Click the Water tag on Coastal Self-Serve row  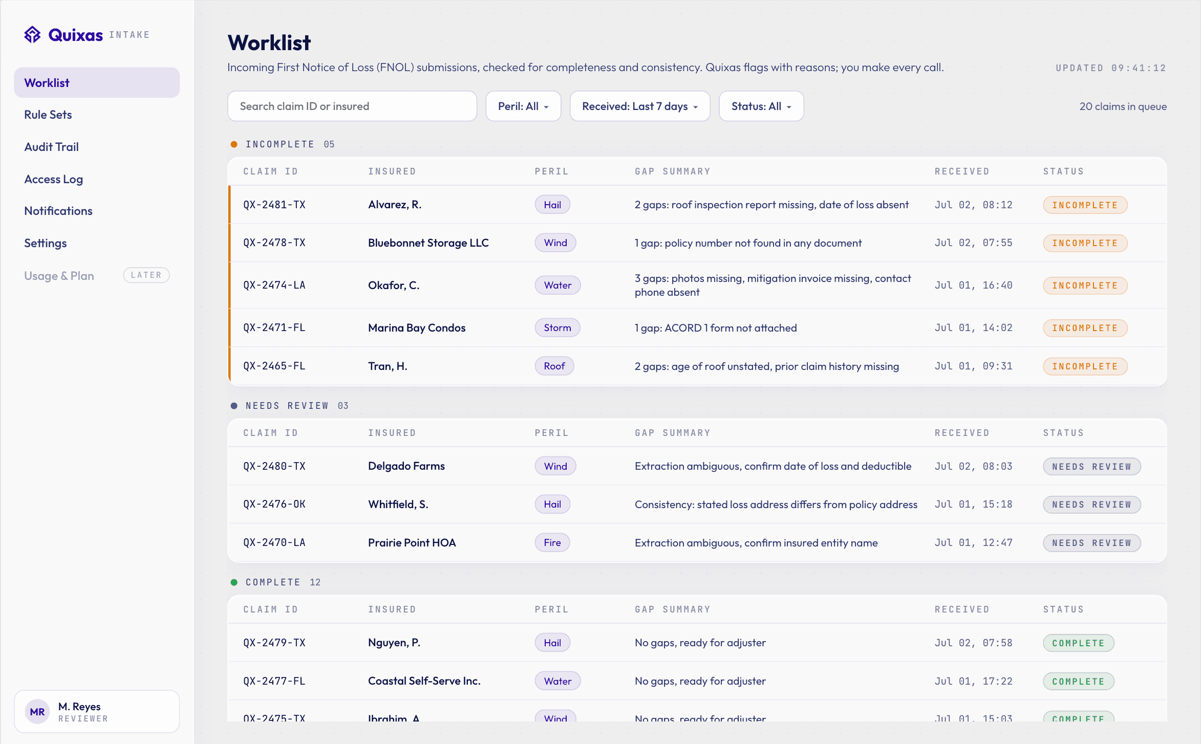557,681
